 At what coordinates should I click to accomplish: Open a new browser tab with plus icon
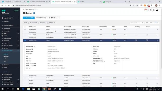[129, 2]
